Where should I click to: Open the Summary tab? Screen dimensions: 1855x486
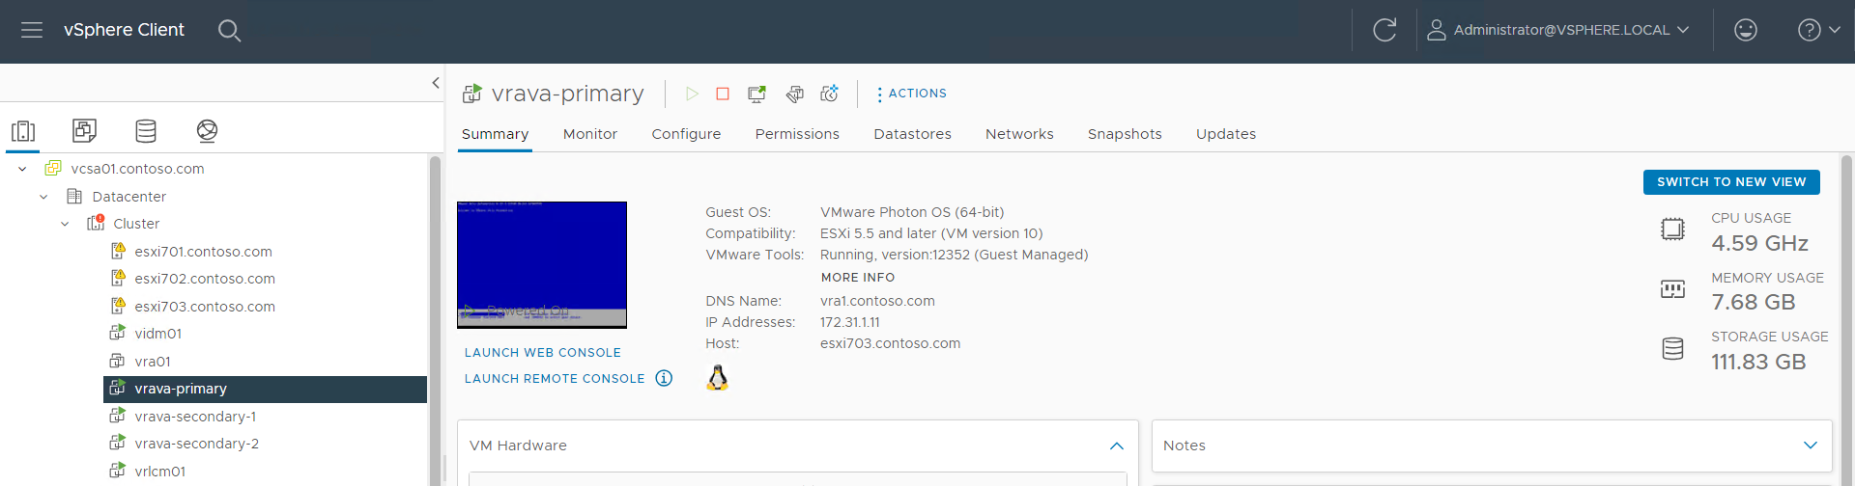[495, 134]
